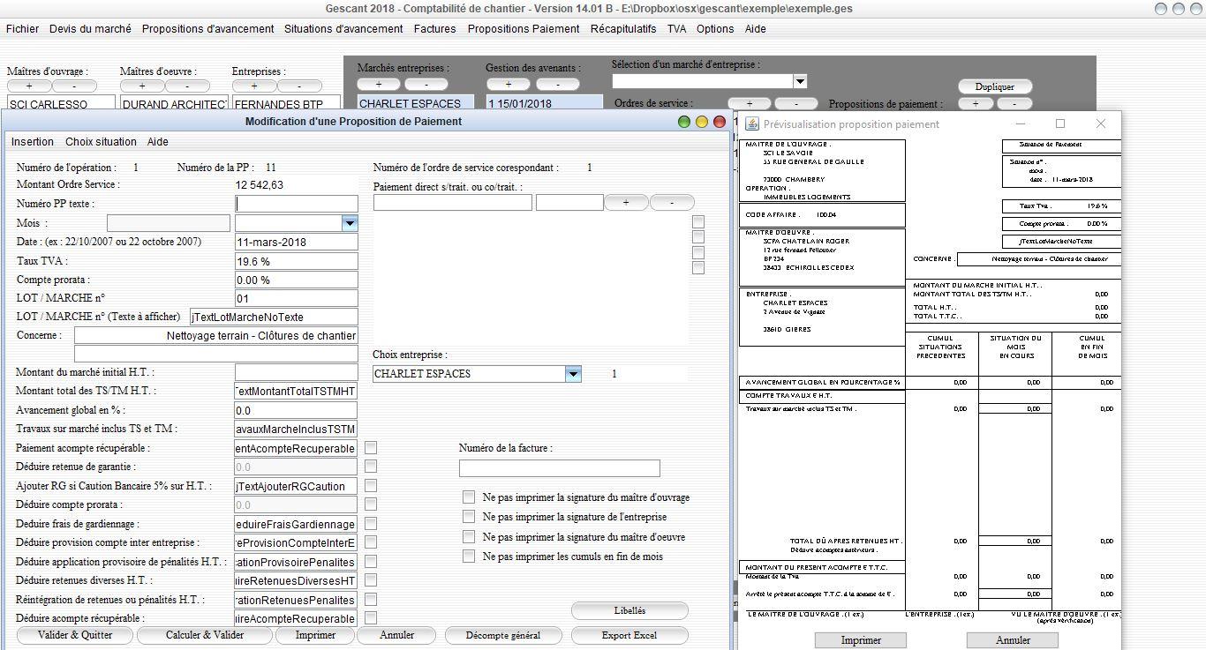Remove a Marché entreprise with minus button

426,85
